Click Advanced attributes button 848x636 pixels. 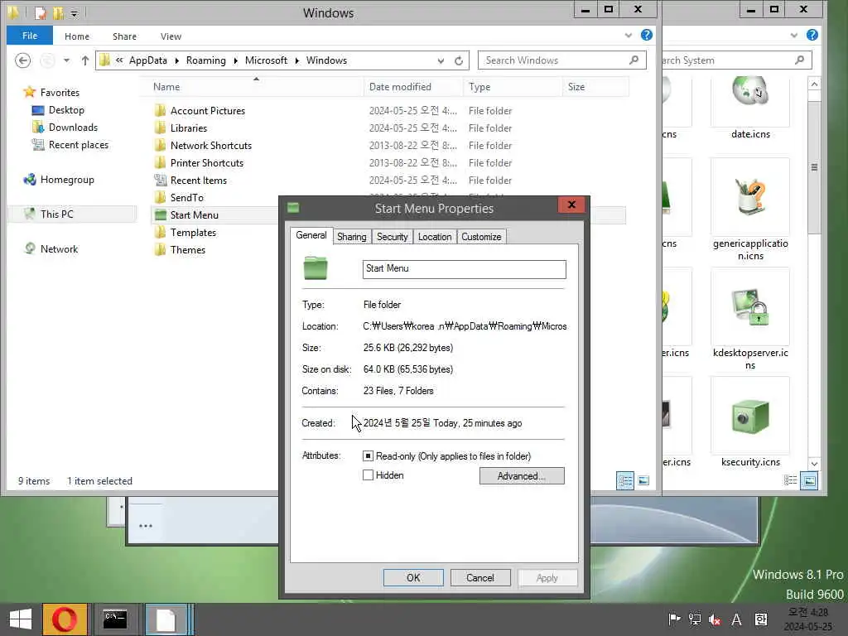pos(522,476)
